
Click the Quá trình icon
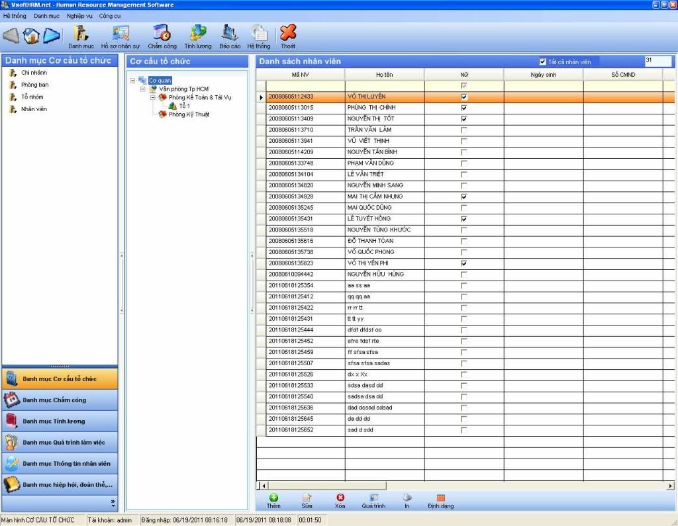pyautogui.click(x=373, y=501)
